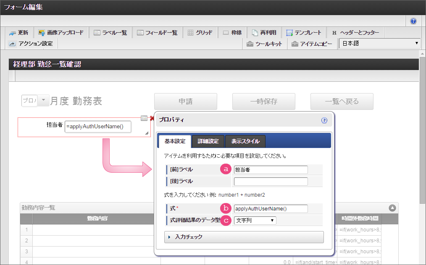Select the 枠線 border tool
Screen dimensions: 426x265
pyautogui.click(x=232, y=33)
